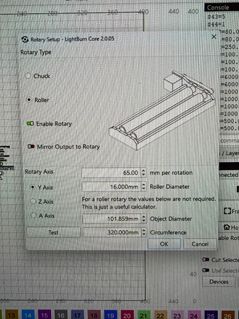This screenshot has height=319, width=239.
Task: Pick palette color swatch 26
Action: click(228, 315)
